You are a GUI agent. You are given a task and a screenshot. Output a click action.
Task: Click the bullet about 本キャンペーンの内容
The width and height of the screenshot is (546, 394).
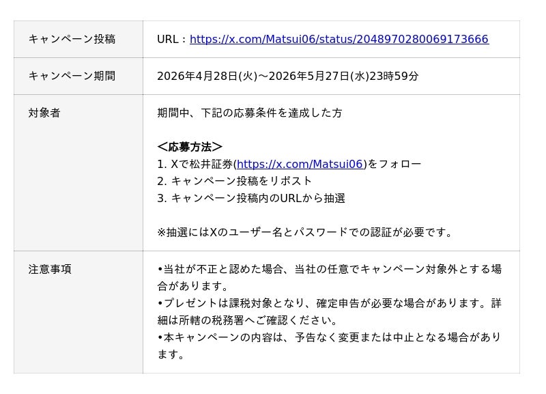(x=329, y=337)
